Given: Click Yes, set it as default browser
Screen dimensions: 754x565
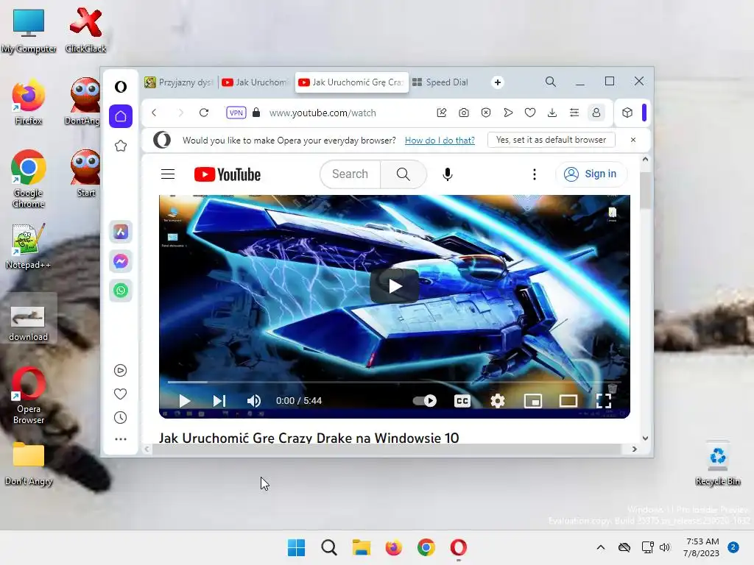Looking at the screenshot, I should click(551, 140).
